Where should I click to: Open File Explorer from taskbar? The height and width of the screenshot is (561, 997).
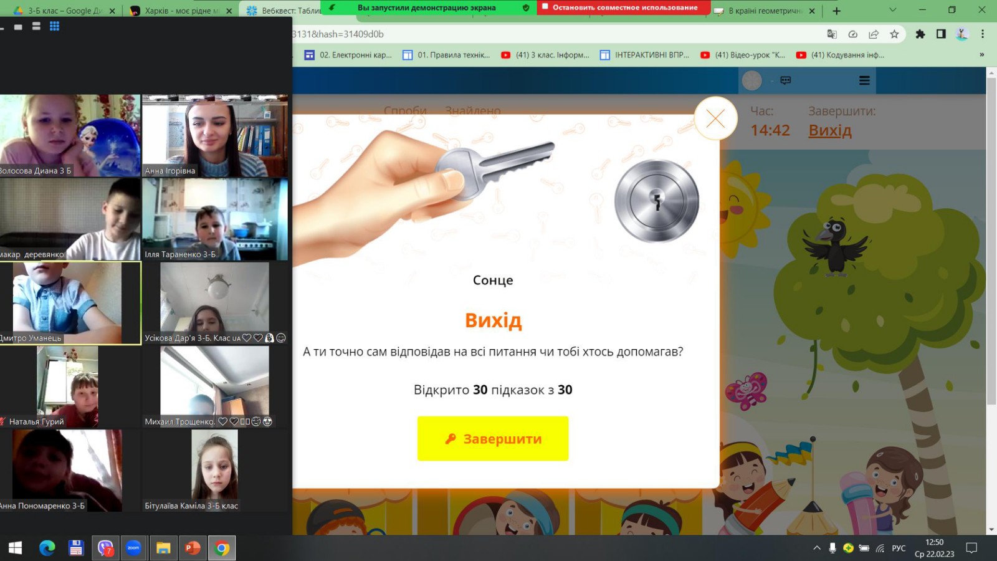(163, 548)
